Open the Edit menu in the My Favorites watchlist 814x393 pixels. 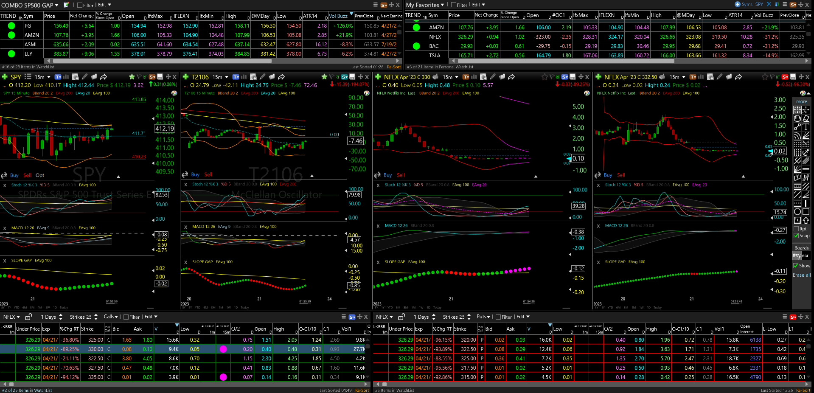click(x=478, y=5)
